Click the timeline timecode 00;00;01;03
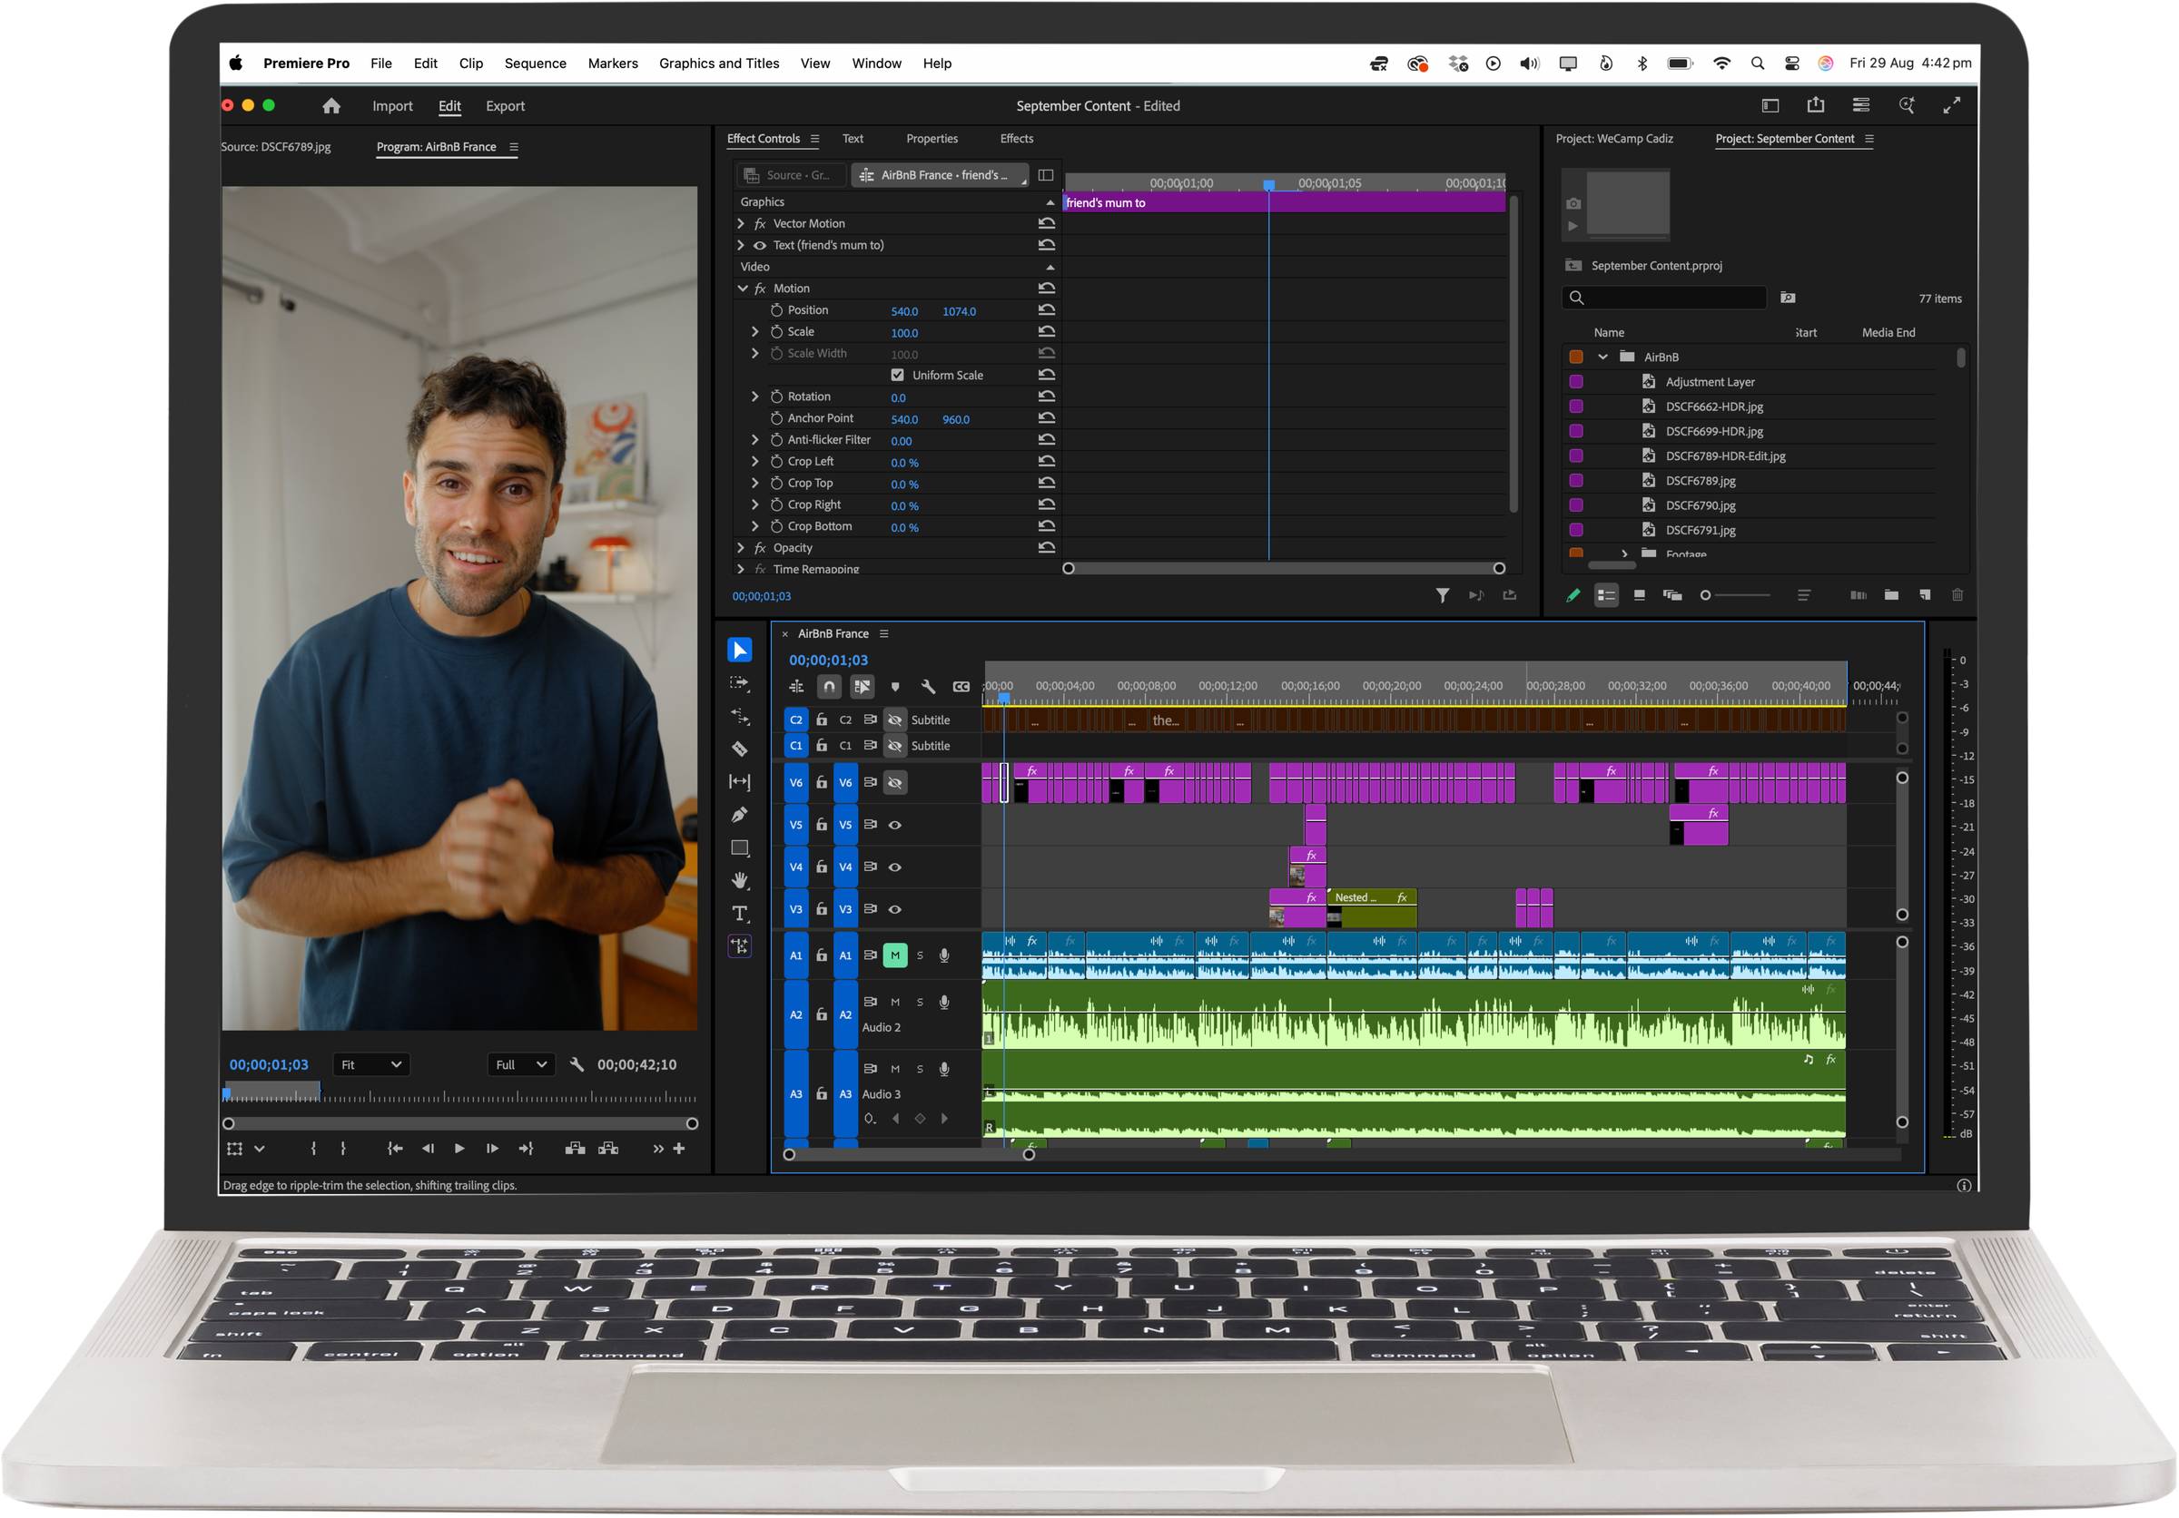This screenshot has width=2179, height=1518. tap(829, 660)
